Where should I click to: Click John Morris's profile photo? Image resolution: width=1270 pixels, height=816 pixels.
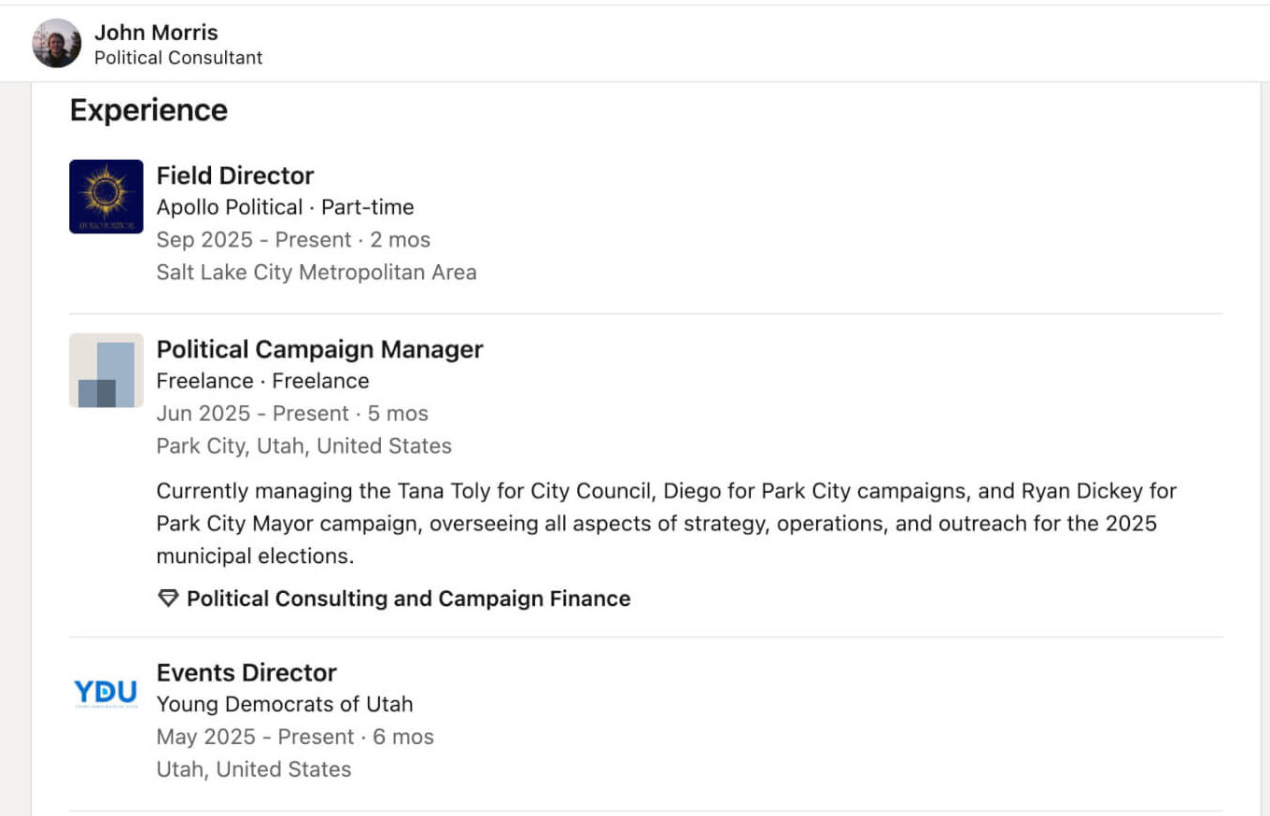[56, 43]
